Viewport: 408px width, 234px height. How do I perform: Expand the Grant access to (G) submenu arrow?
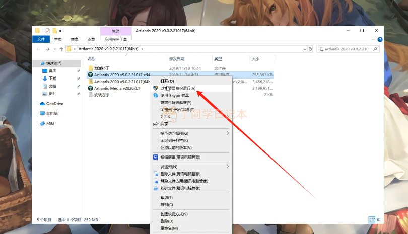pos(227,133)
